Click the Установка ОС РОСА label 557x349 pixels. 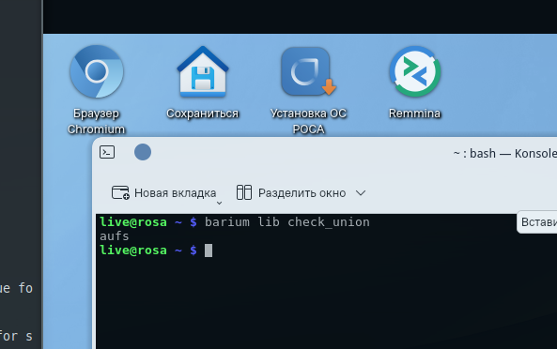point(308,121)
